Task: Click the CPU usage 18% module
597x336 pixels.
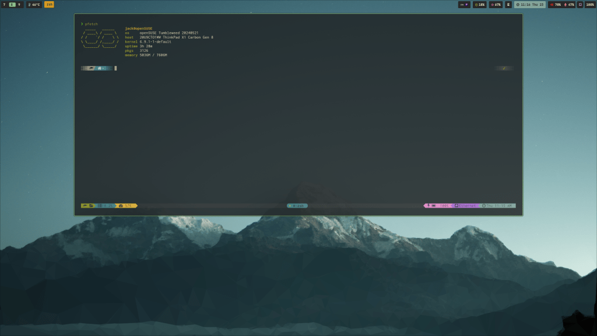Action: pyautogui.click(x=480, y=5)
